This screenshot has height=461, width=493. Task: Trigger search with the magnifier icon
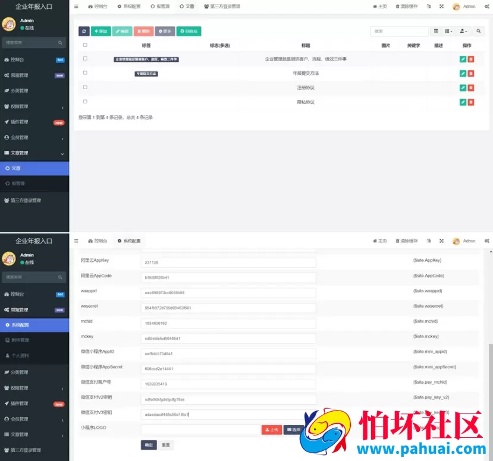click(479, 31)
